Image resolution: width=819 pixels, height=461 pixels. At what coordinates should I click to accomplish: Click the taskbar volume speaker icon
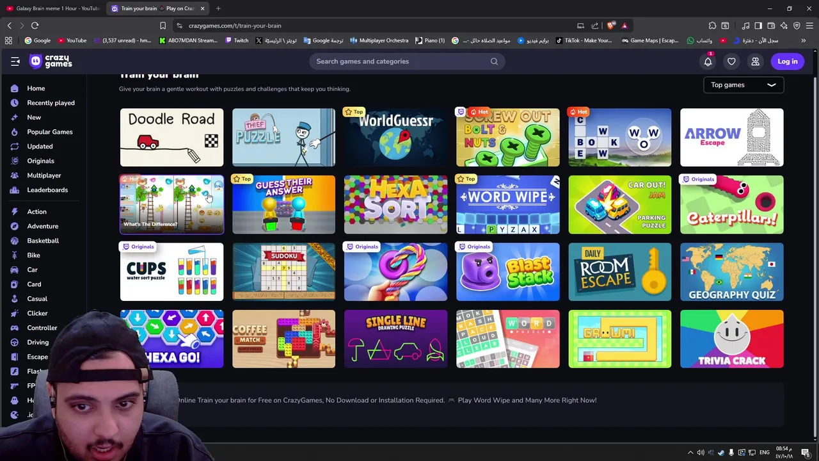pos(700,453)
